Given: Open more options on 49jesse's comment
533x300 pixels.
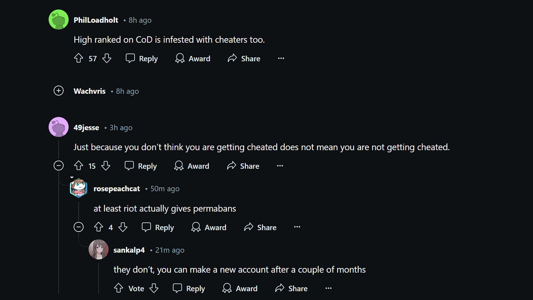Looking at the screenshot, I should pos(280,166).
